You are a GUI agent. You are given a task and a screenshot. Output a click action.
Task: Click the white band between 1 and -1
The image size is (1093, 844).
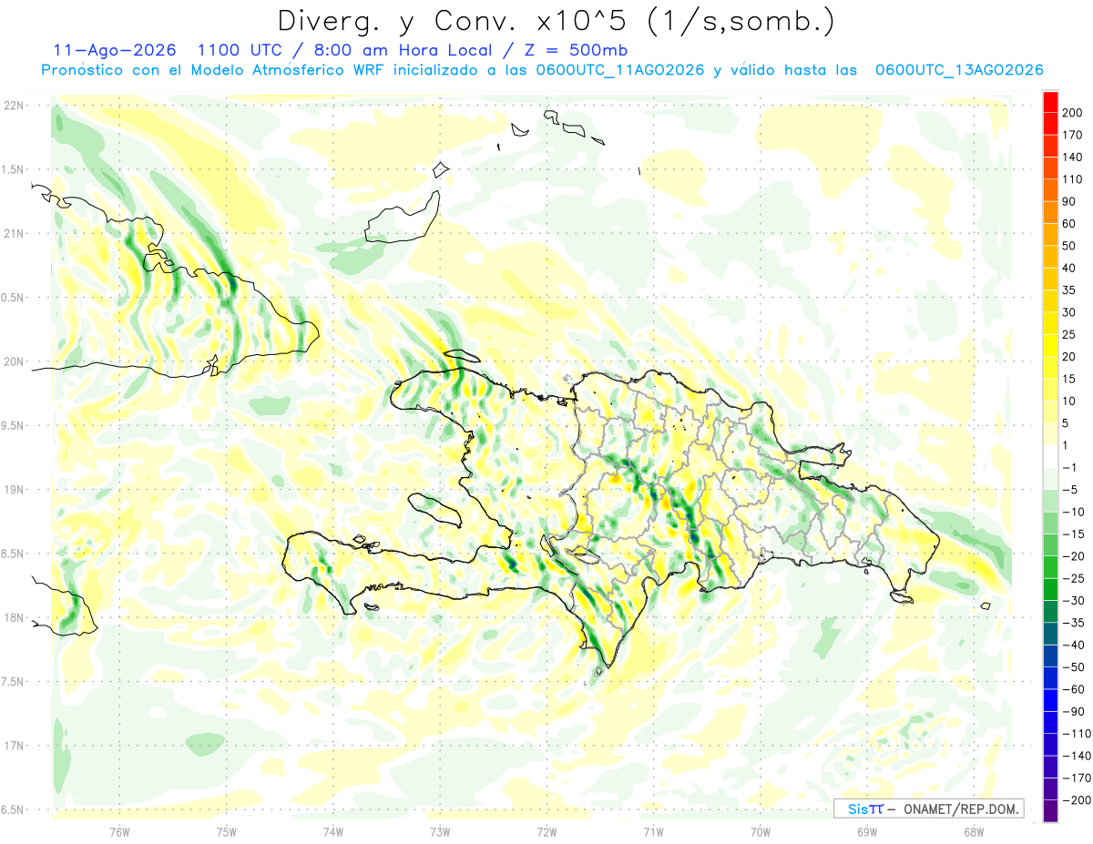[x=1051, y=456]
